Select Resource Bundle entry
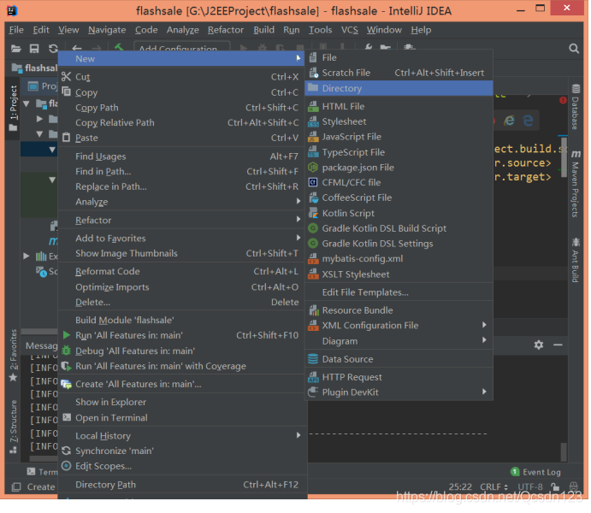The image size is (591, 513). [399, 310]
